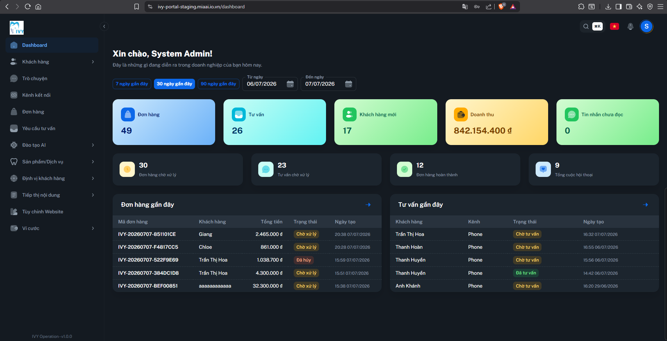Click the IVY logo in sidebar
Screen dimensions: 667x341
pyautogui.click(x=17, y=28)
